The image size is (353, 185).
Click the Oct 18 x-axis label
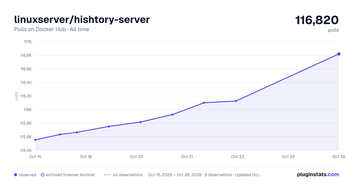(86, 157)
